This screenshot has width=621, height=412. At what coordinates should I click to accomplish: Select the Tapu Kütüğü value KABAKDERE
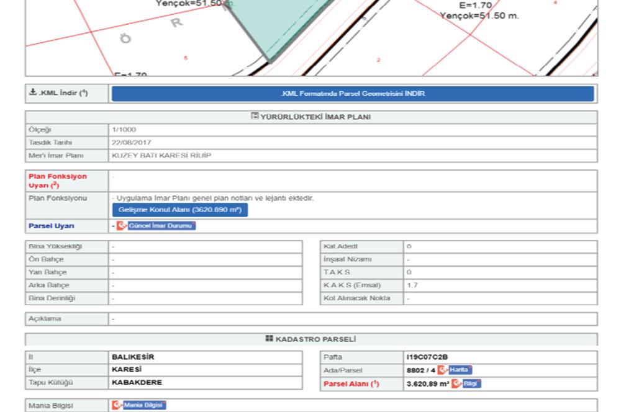click(137, 383)
